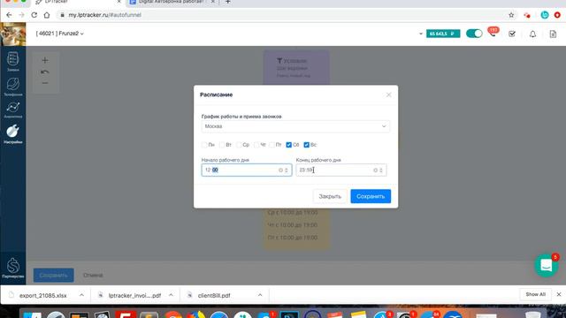
Task: Expand the arrow beside the balance
Action: pos(421,34)
